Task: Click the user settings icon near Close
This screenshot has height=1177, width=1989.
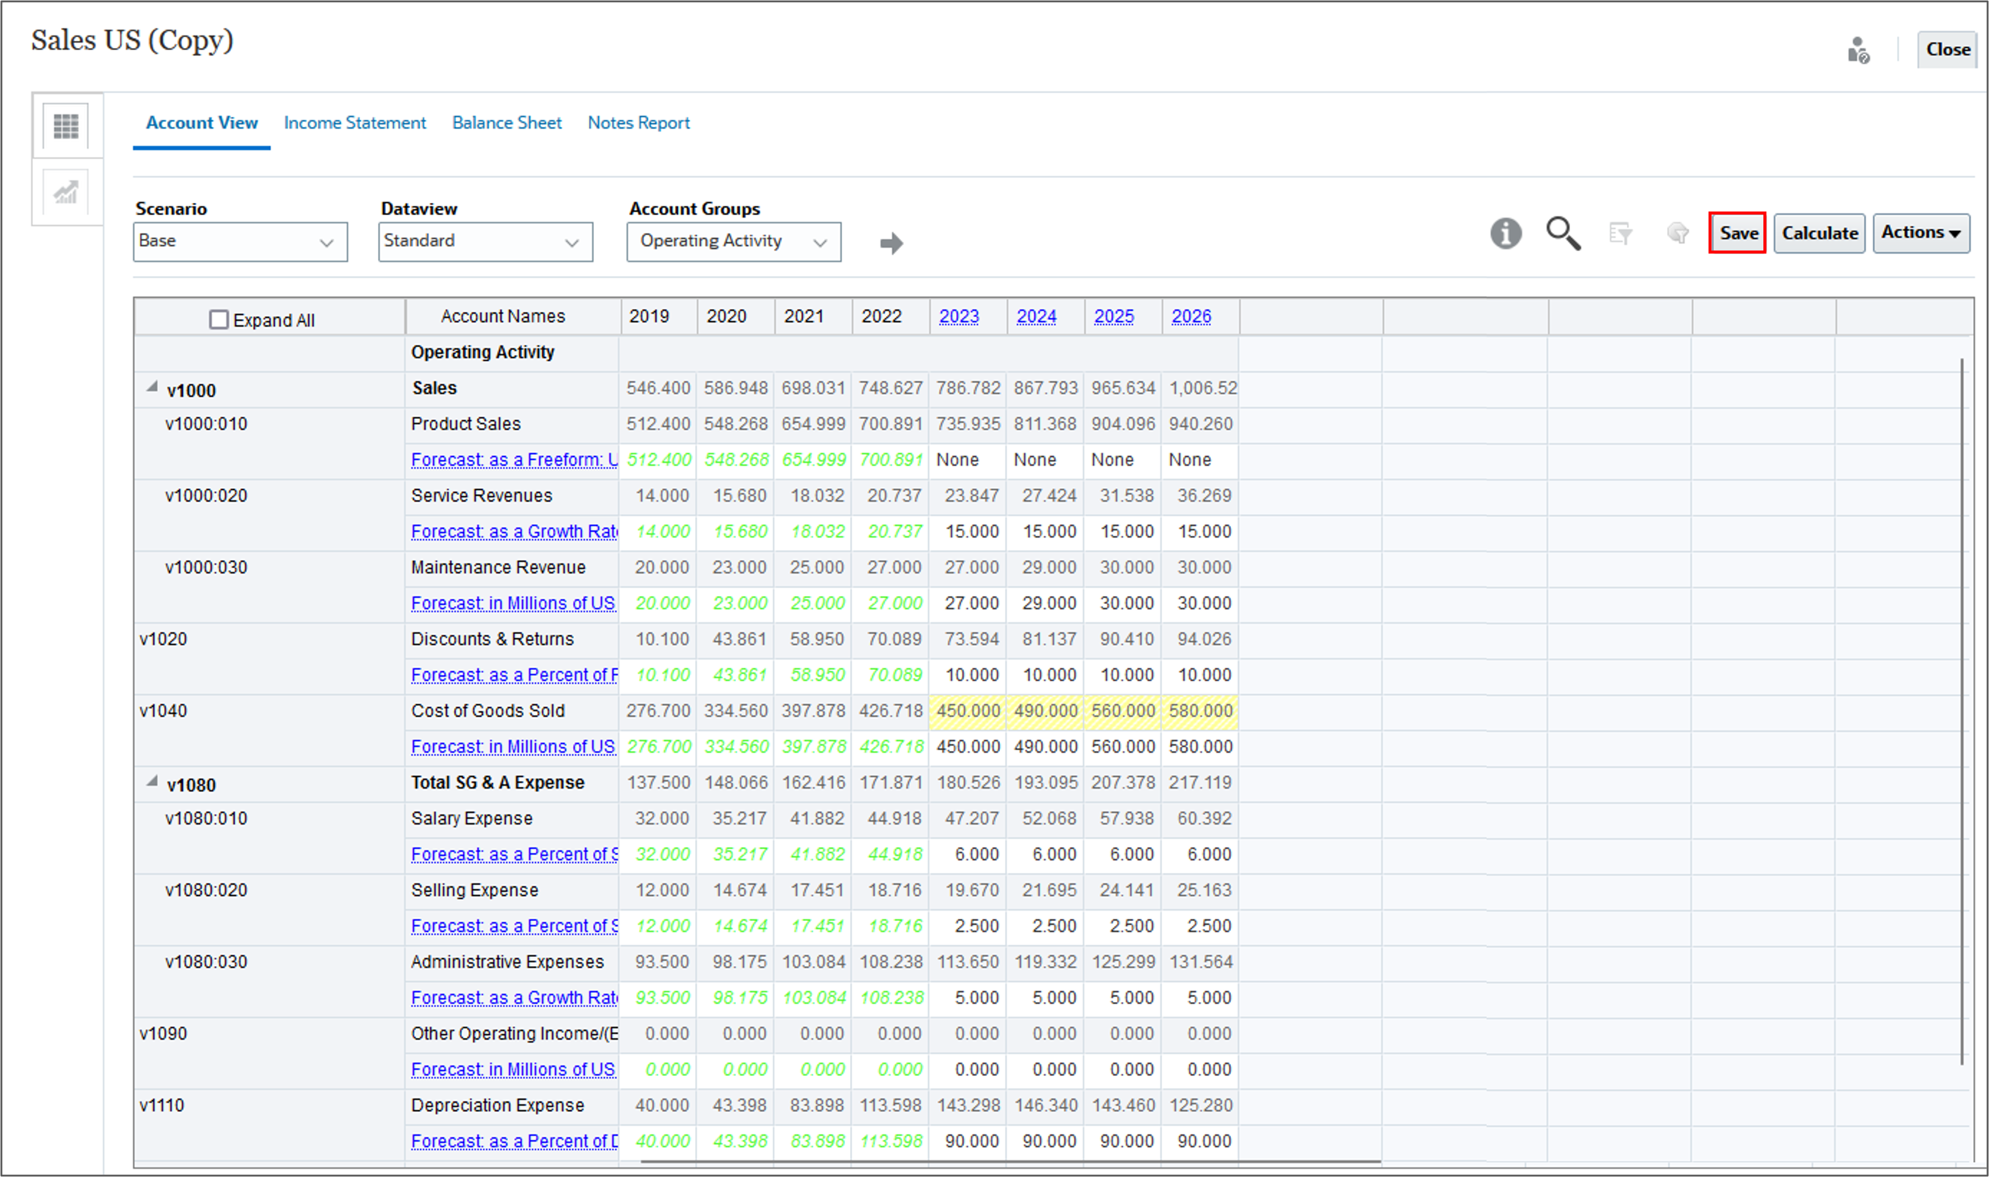Action: (1858, 50)
